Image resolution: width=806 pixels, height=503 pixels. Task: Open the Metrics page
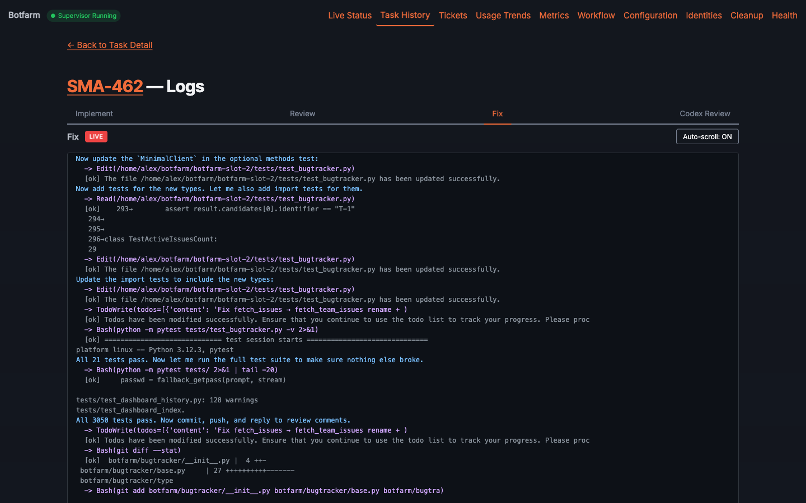click(x=554, y=16)
